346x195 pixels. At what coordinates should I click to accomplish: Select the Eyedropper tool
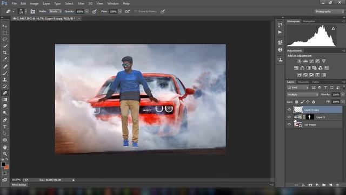click(5, 59)
